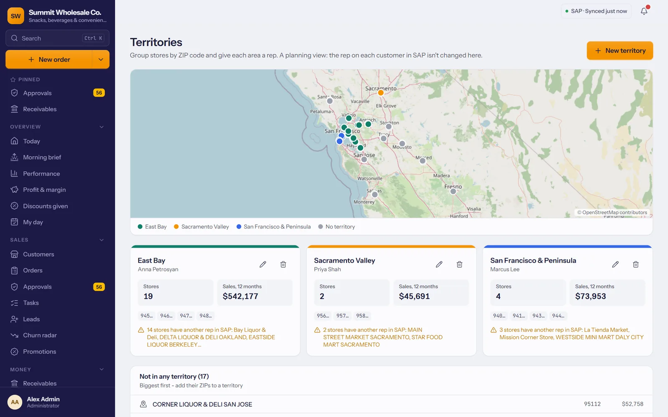Open Profit & margin view

58,190
